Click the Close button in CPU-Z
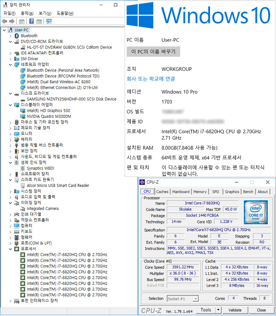Screen dimensions: 276x316 point(261,310)
